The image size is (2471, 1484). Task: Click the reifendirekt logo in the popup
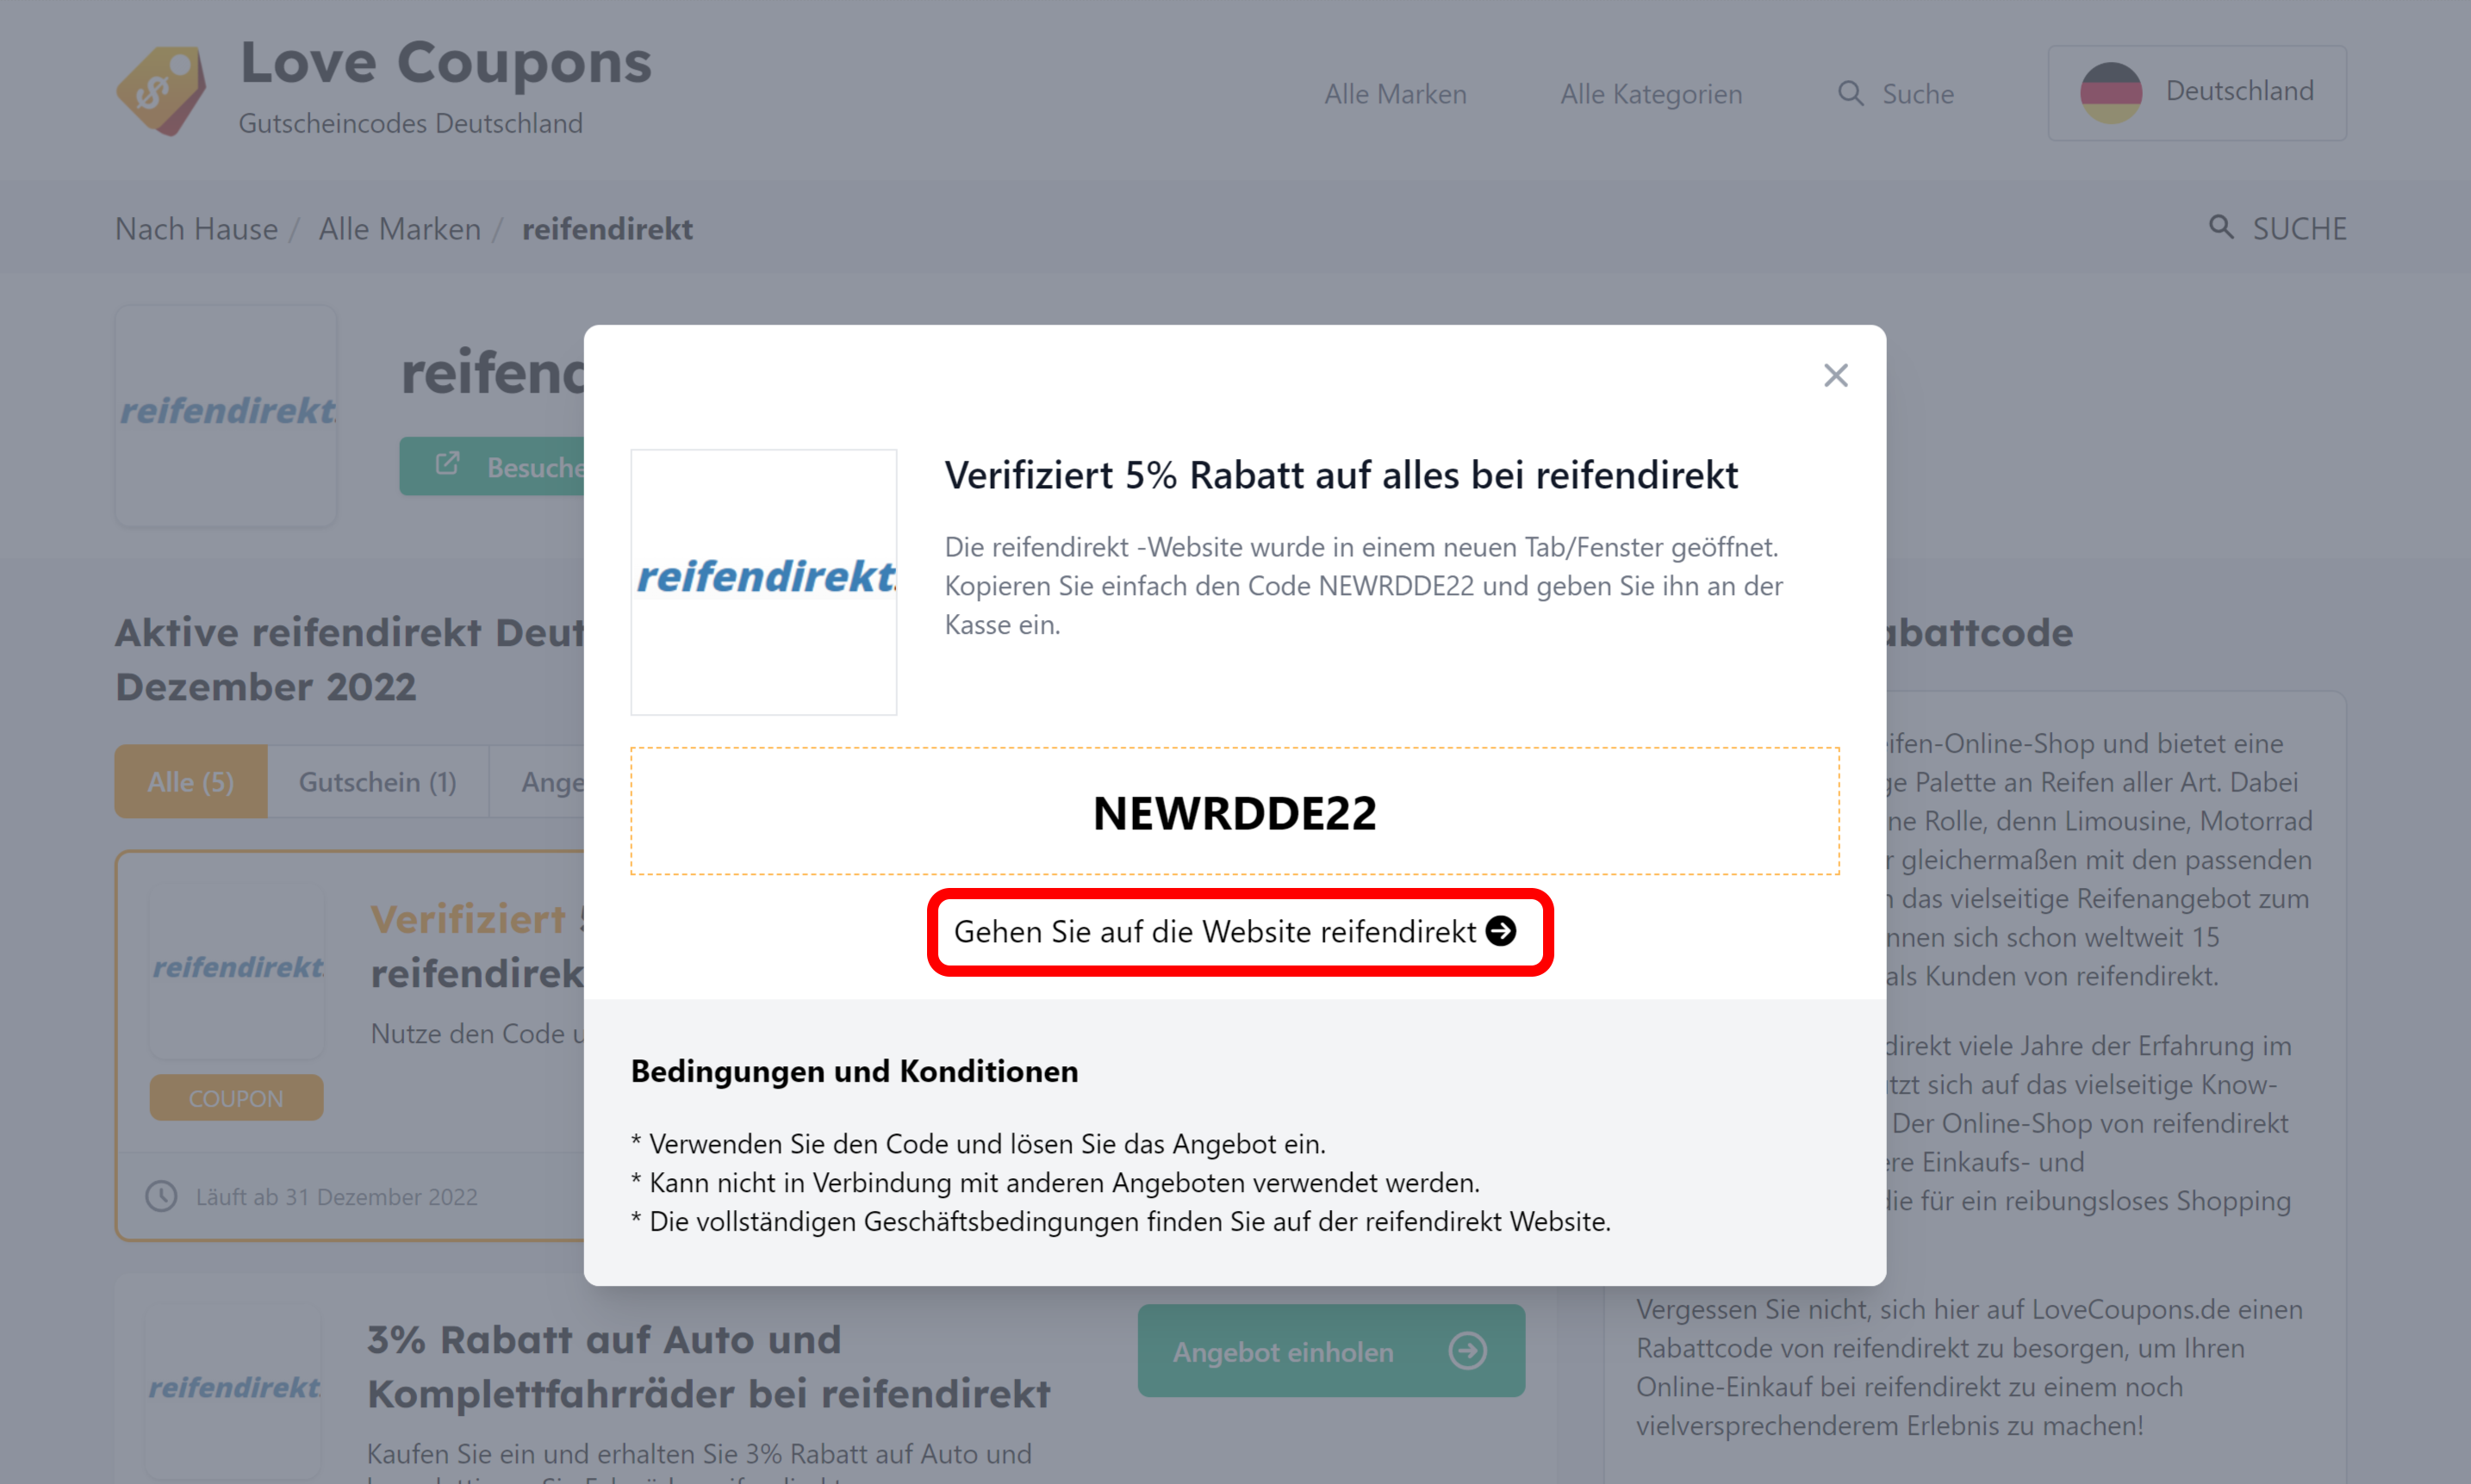(763, 582)
